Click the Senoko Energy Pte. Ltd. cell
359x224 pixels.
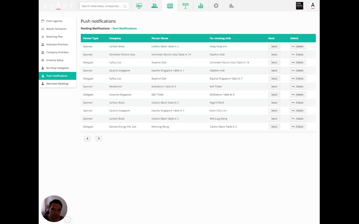click(123, 127)
